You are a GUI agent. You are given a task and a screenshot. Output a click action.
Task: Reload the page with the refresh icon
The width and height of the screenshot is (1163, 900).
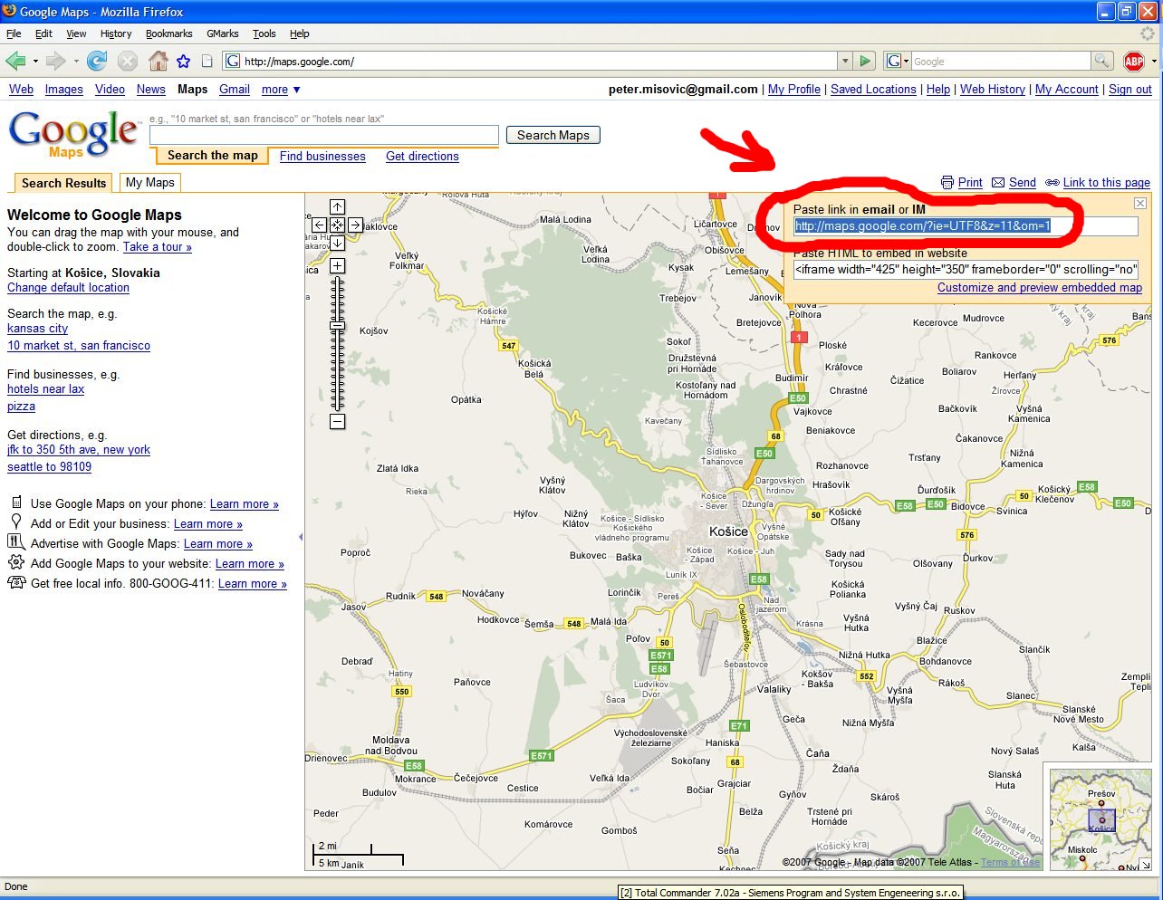coord(97,61)
